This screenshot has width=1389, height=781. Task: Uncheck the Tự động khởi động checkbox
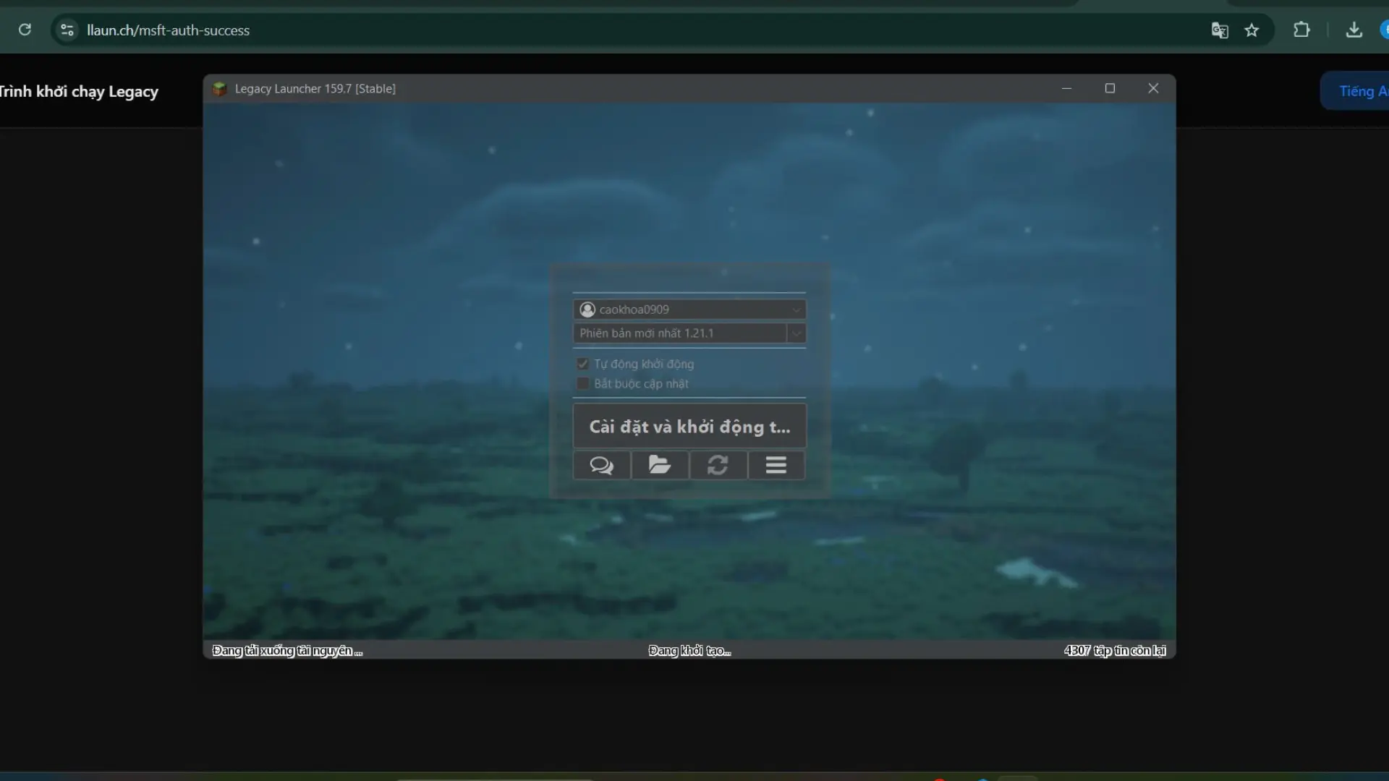pos(582,364)
